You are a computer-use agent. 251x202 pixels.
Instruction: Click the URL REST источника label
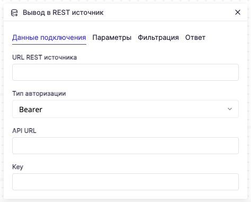tap(44, 57)
